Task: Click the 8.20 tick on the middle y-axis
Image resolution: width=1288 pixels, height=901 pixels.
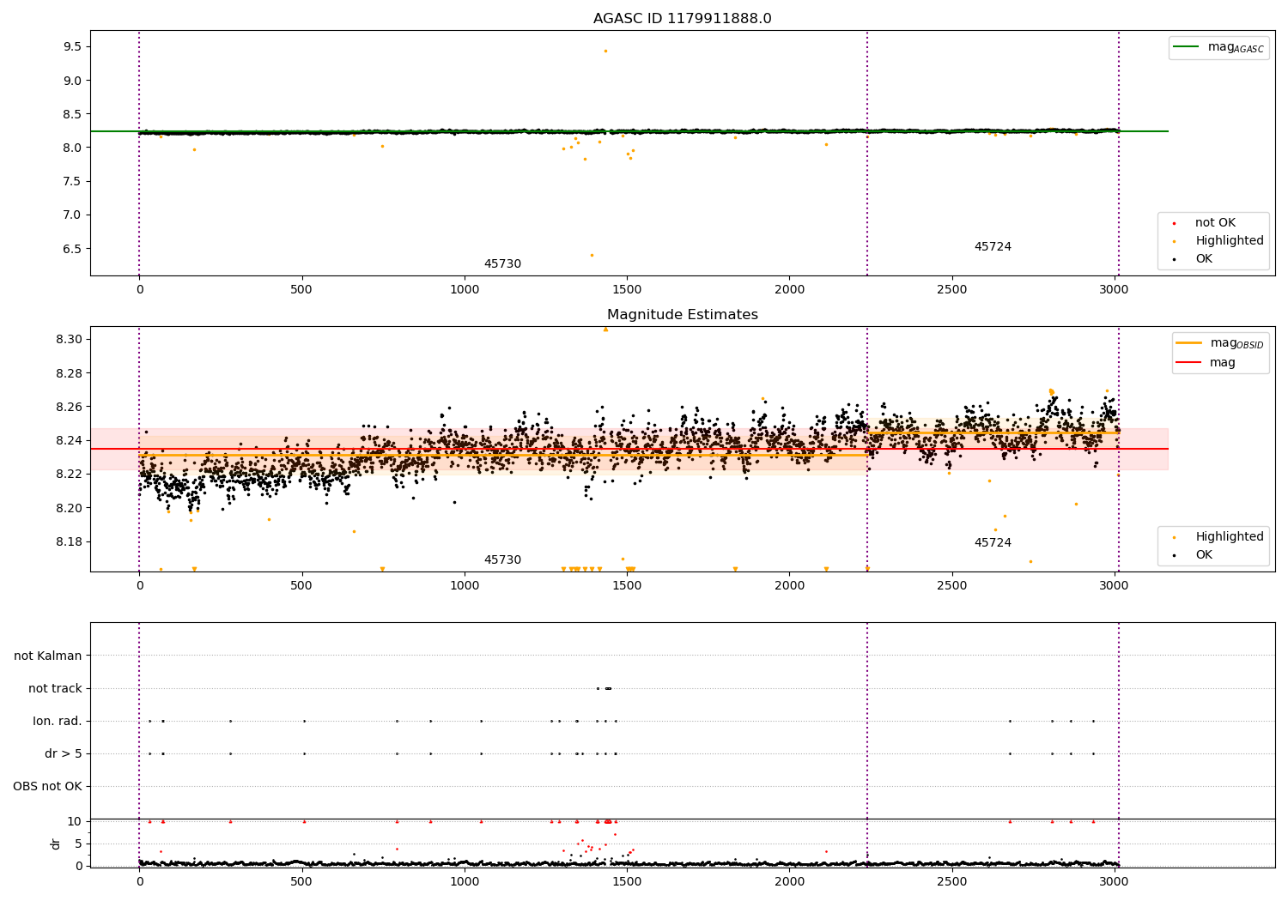Action: (70, 508)
